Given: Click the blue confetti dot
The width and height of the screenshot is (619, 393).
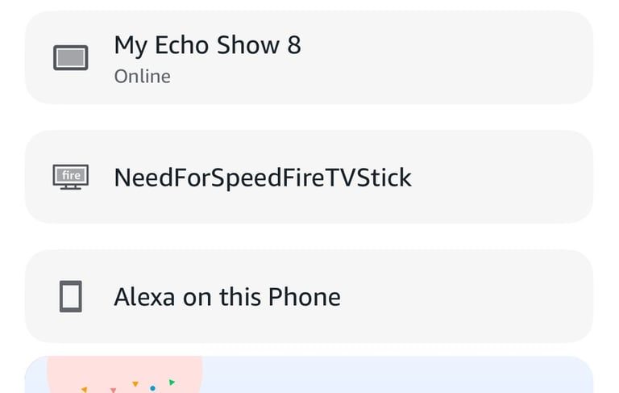Looking at the screenshot, I should (152, 388).
